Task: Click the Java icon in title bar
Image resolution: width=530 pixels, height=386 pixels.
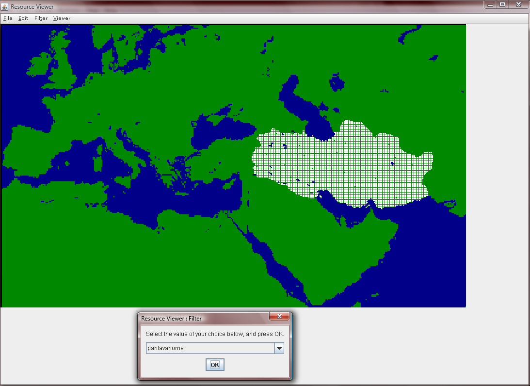Action: (5, 6)
